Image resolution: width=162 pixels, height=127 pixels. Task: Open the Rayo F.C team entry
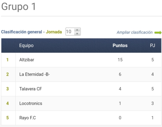[28, 118]
